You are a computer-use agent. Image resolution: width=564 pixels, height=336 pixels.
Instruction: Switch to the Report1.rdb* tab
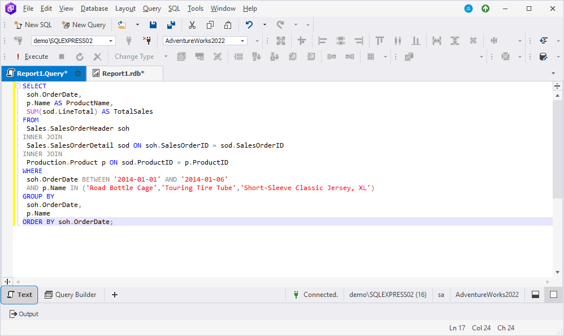pos(124,74)
